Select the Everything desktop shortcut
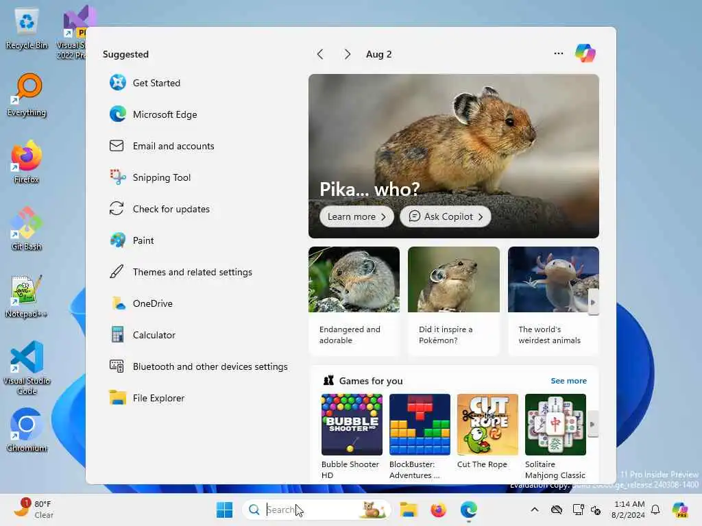 coord(27,95)
